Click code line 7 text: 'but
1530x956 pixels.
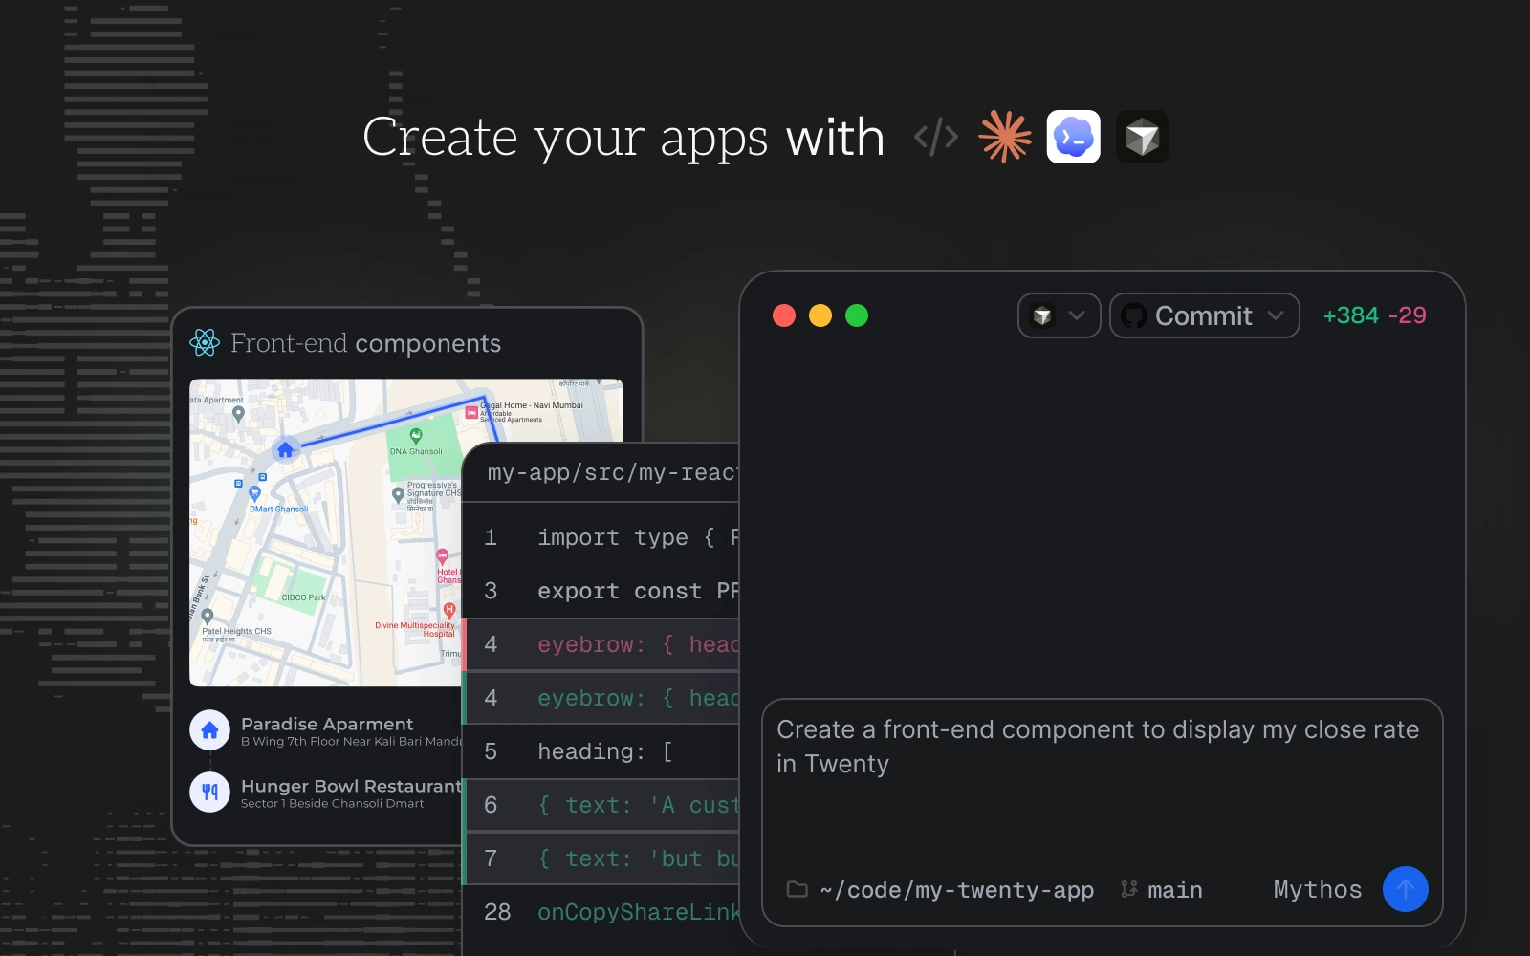click(x=601, y=858)
